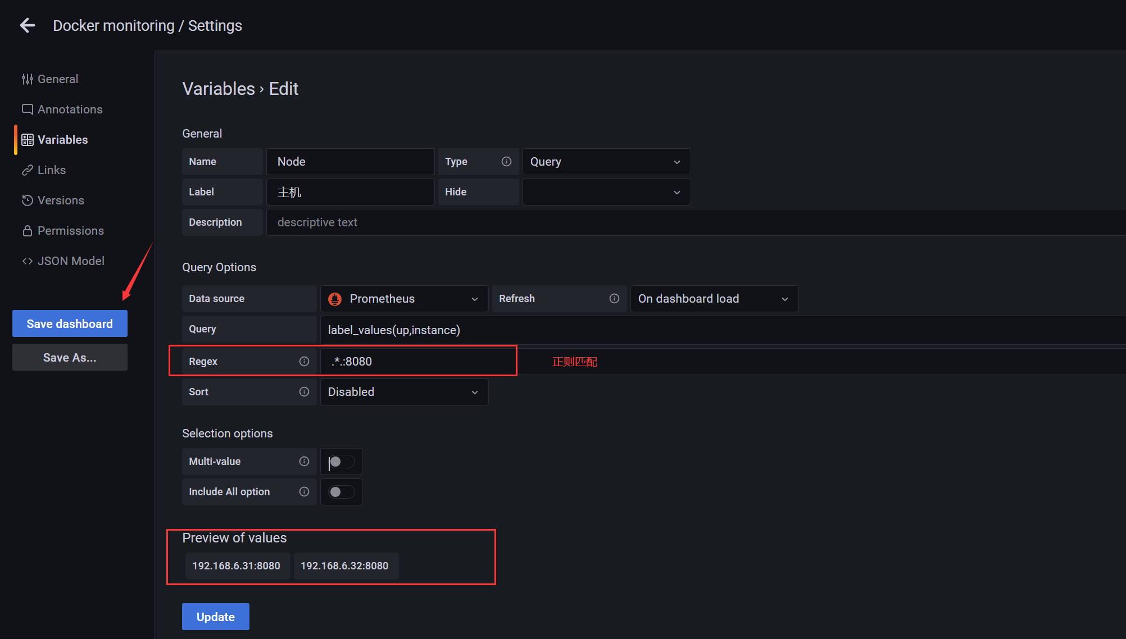Viewport: 1126px width, 639px height.
Task: Click the Links chain icon
Action: click(27, 170)
